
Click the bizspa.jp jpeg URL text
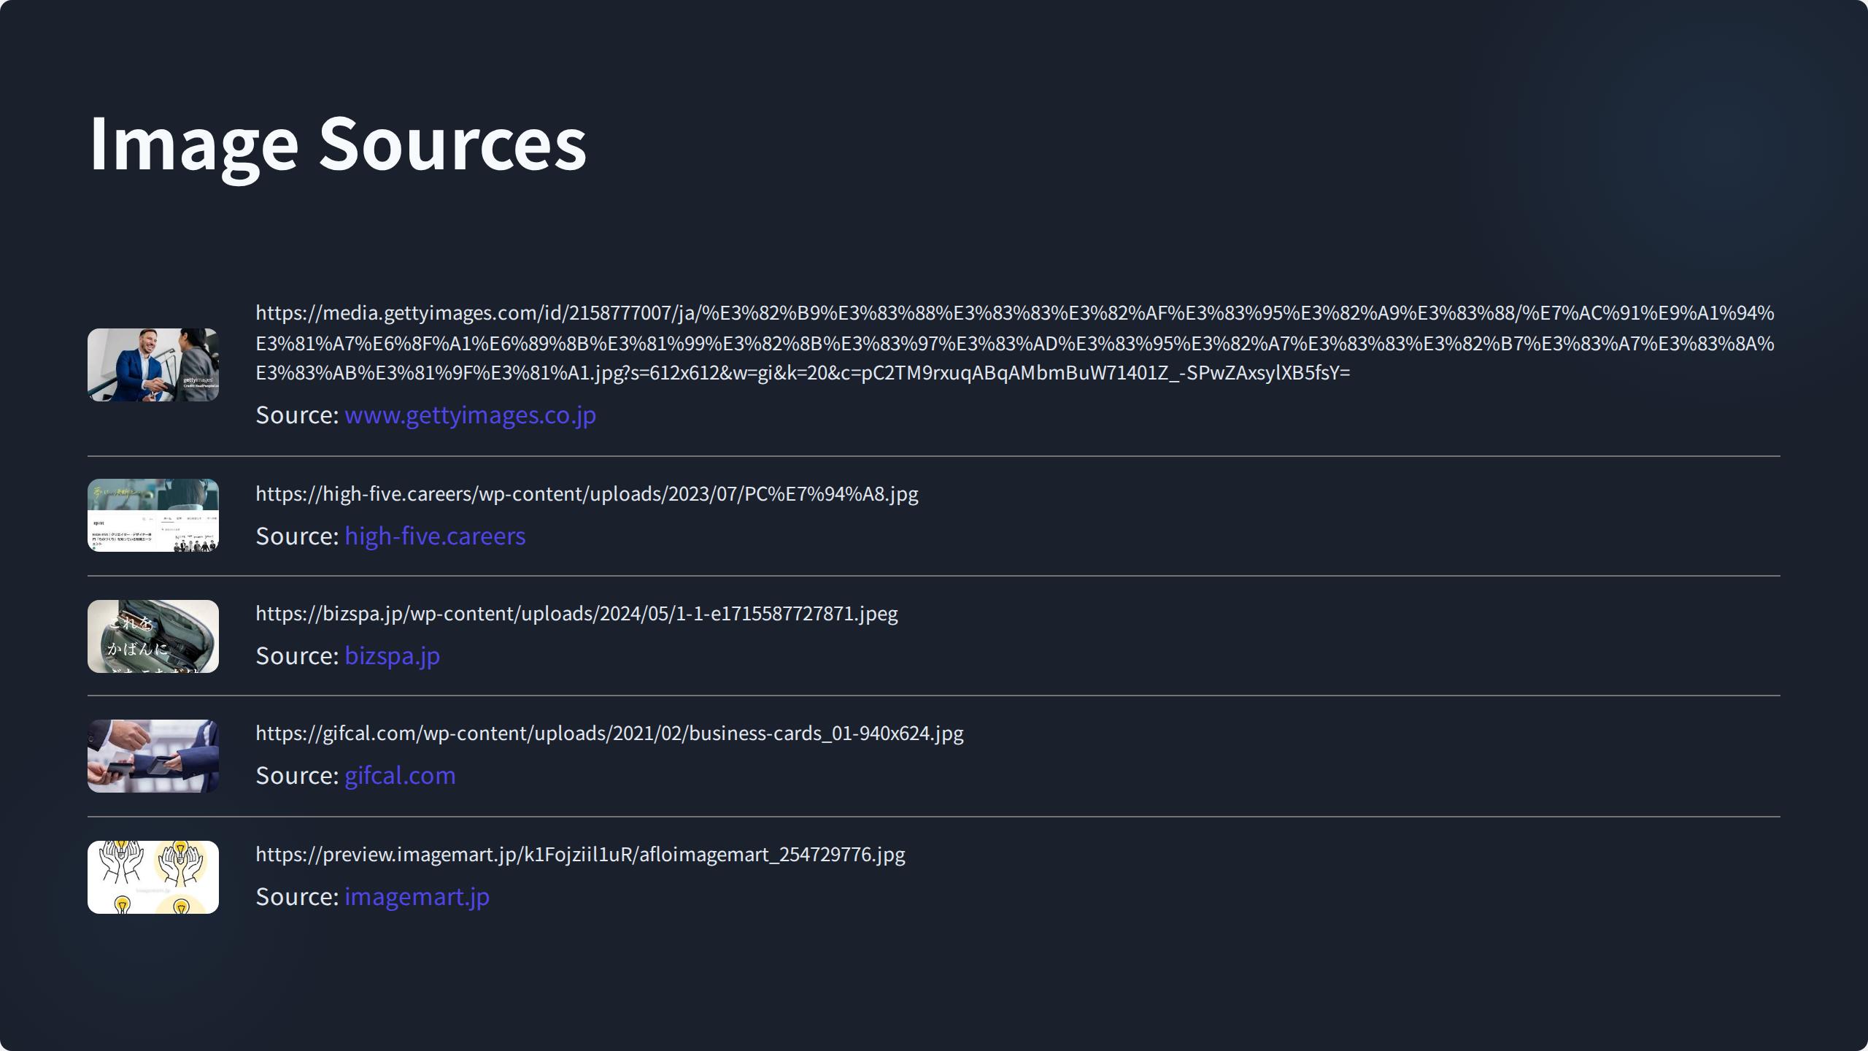coord(576,614)
